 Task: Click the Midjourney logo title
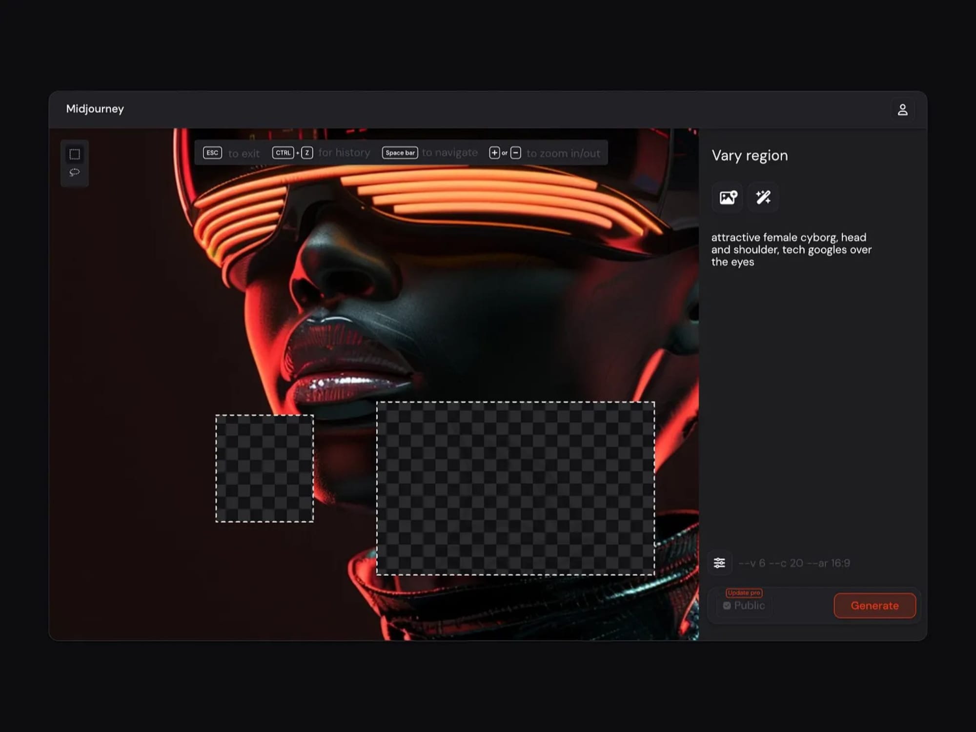[x=95, y=109]
